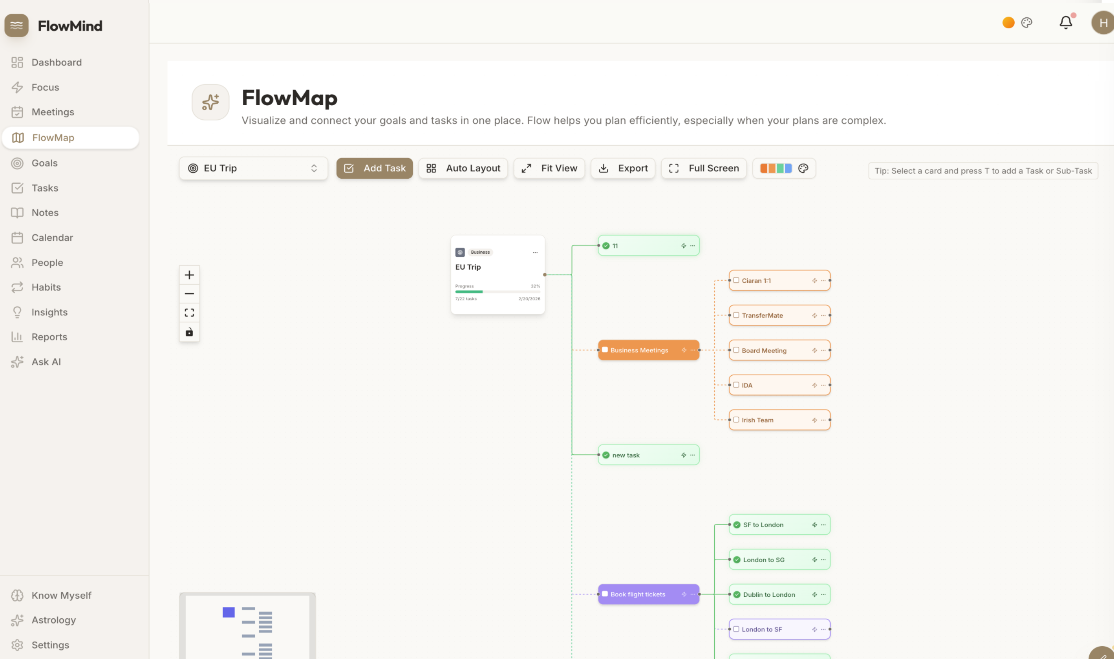Click the notification bell icon
The width and height of the screenshot is (1114, 659).
tap(1066, 22)
